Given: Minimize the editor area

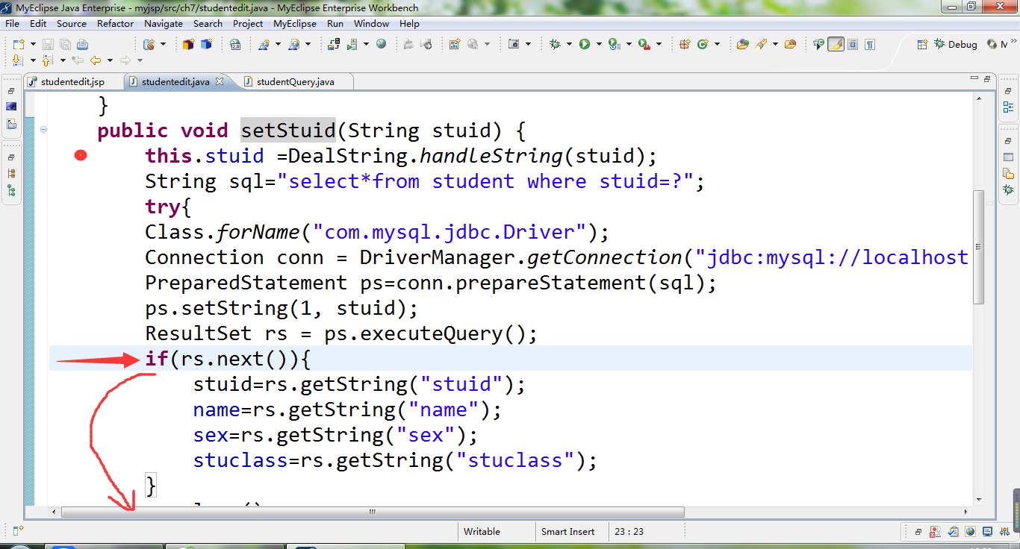Looking at the screenshot, I should pos(974,78).
